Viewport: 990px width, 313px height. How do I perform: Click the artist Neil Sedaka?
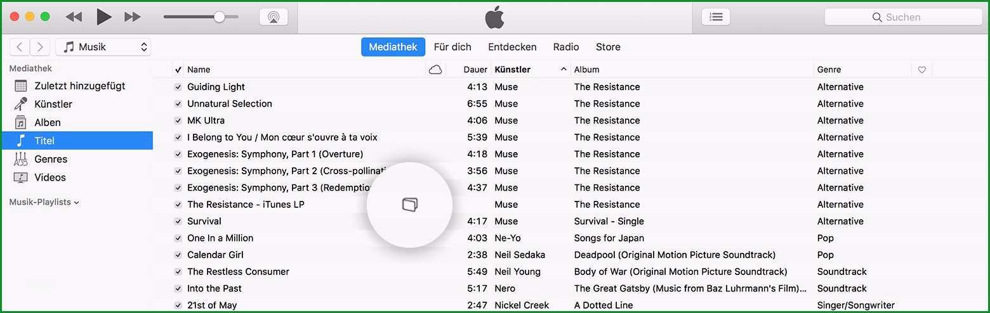click(520, 255)
